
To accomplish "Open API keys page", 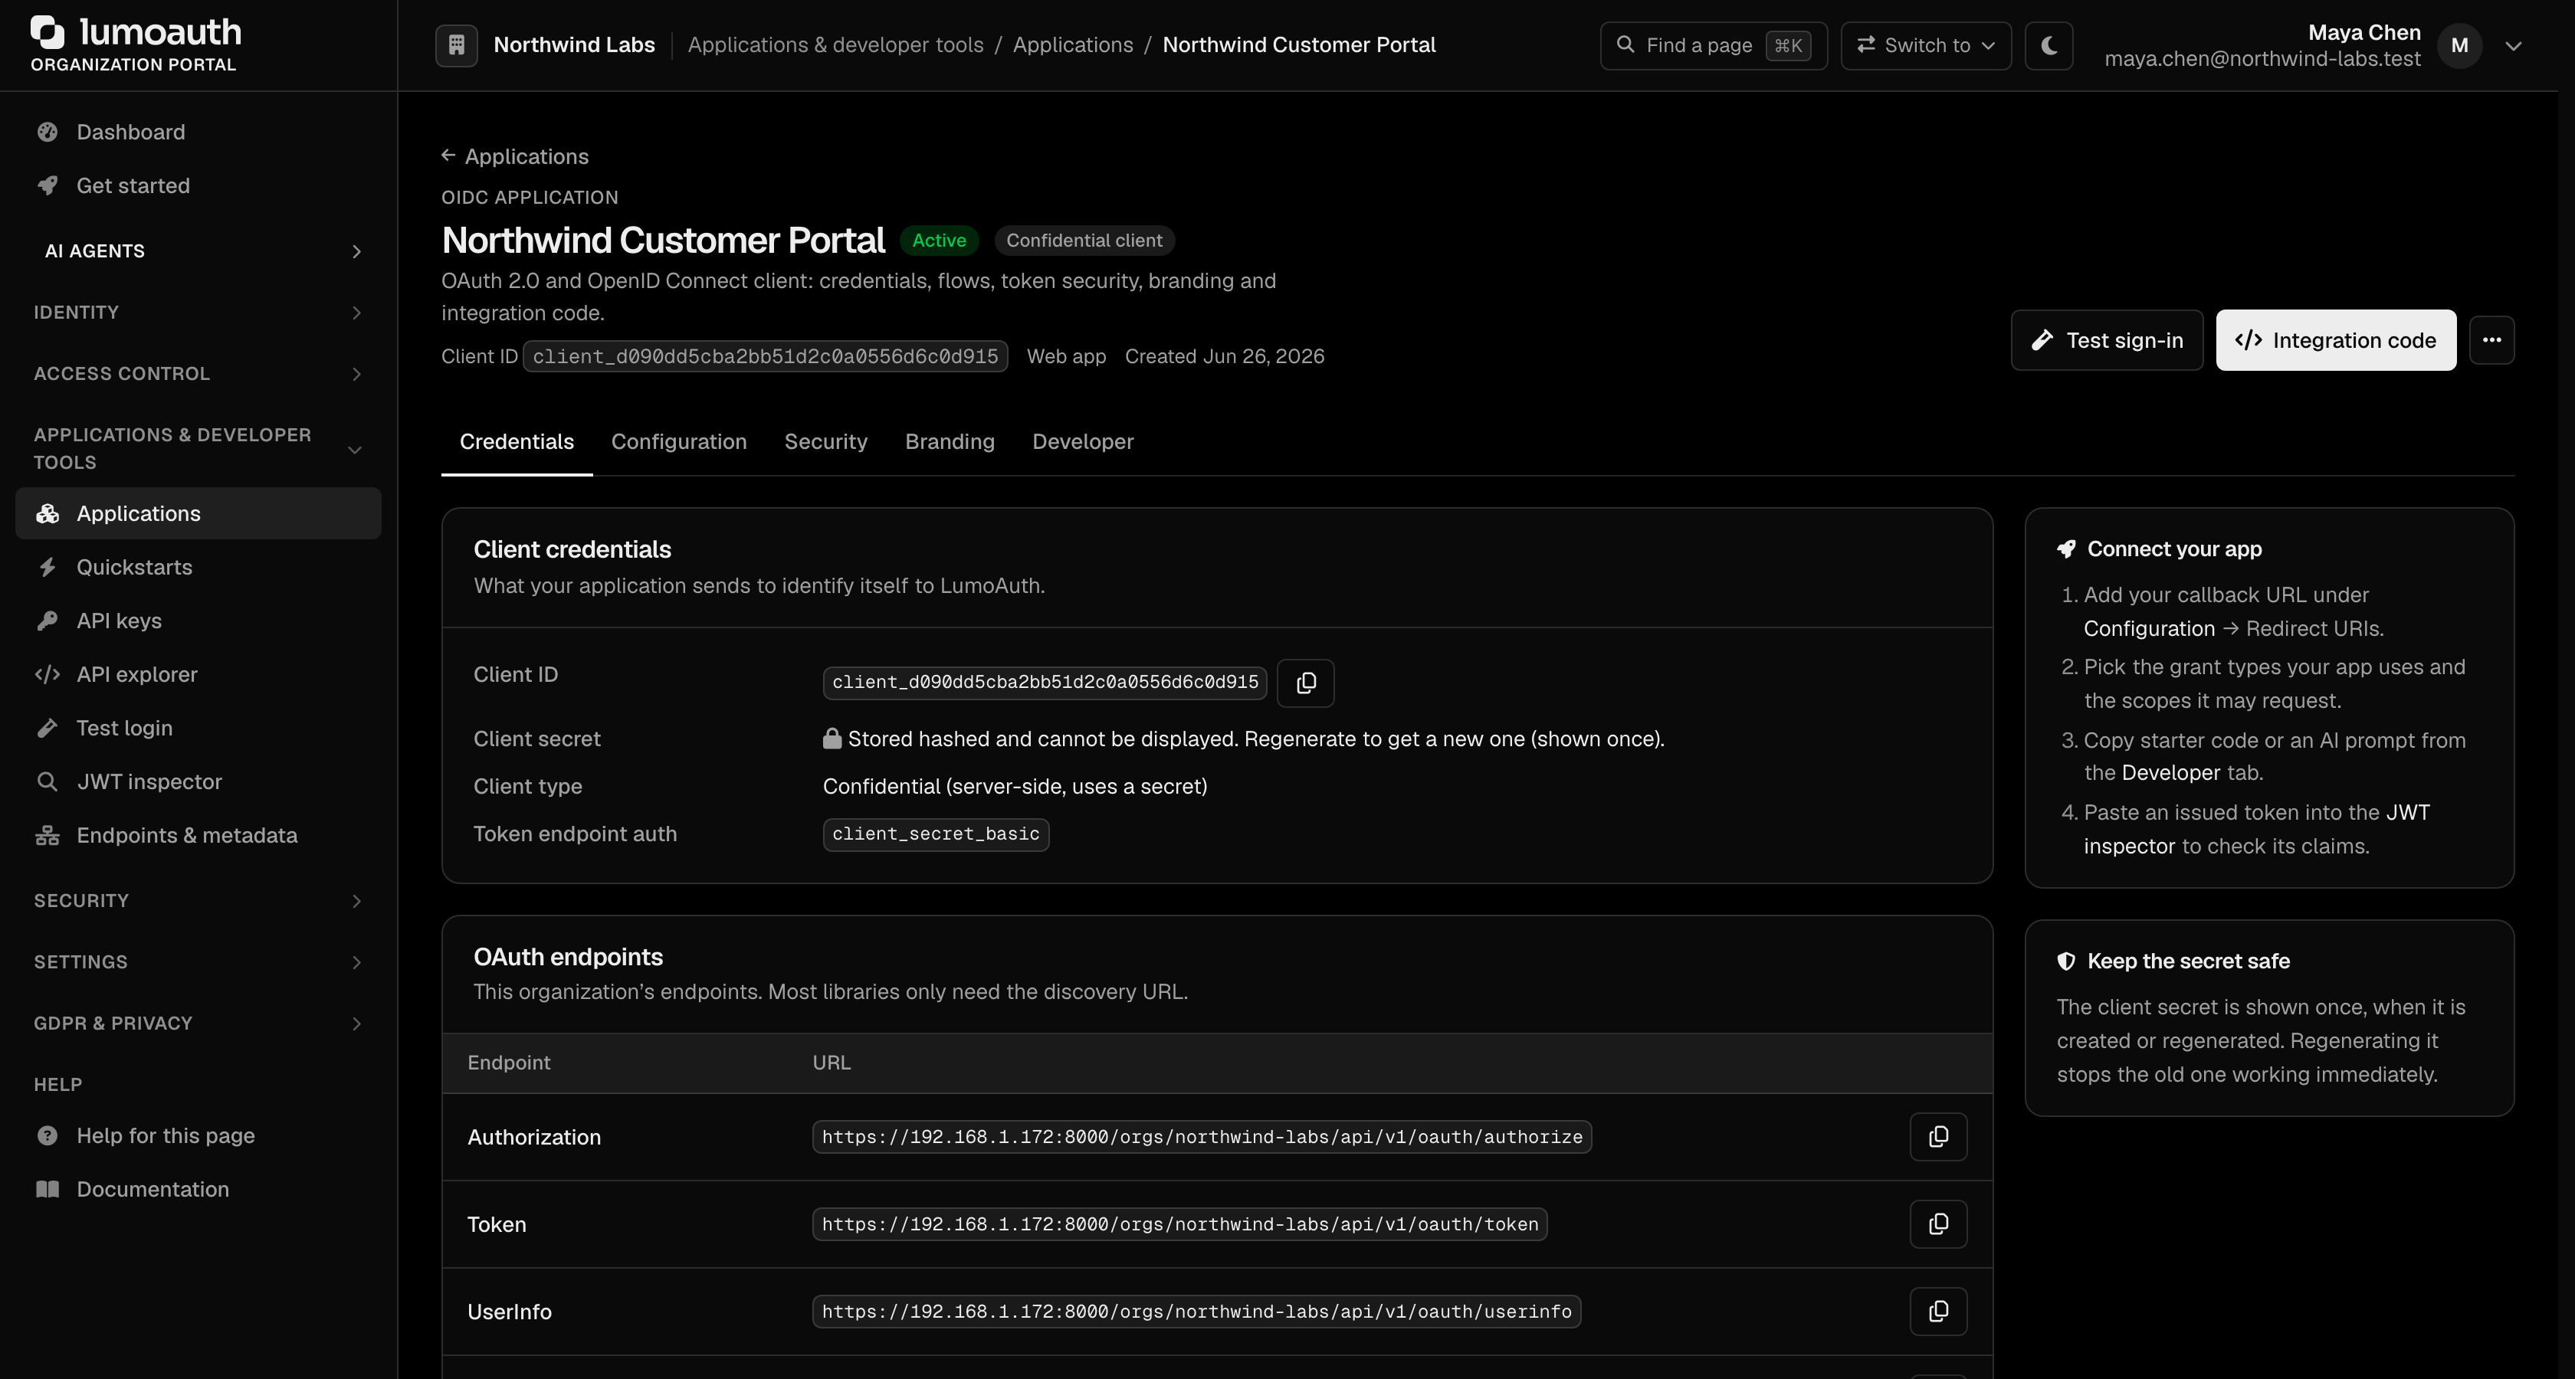I will (x=198, y=621).
